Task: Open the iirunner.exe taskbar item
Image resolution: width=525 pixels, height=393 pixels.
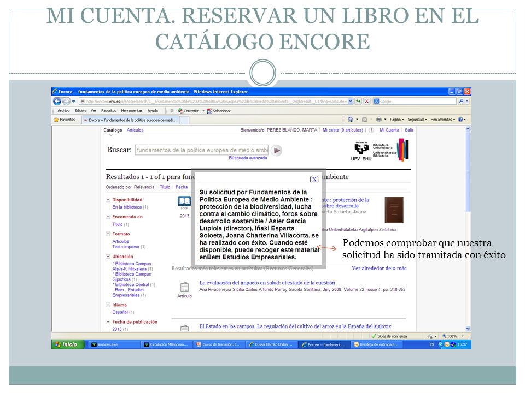Action: (114, 344)
